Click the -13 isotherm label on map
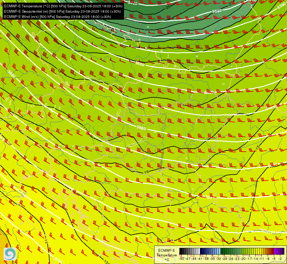This screenshot has width=287, height=264. 106,261
